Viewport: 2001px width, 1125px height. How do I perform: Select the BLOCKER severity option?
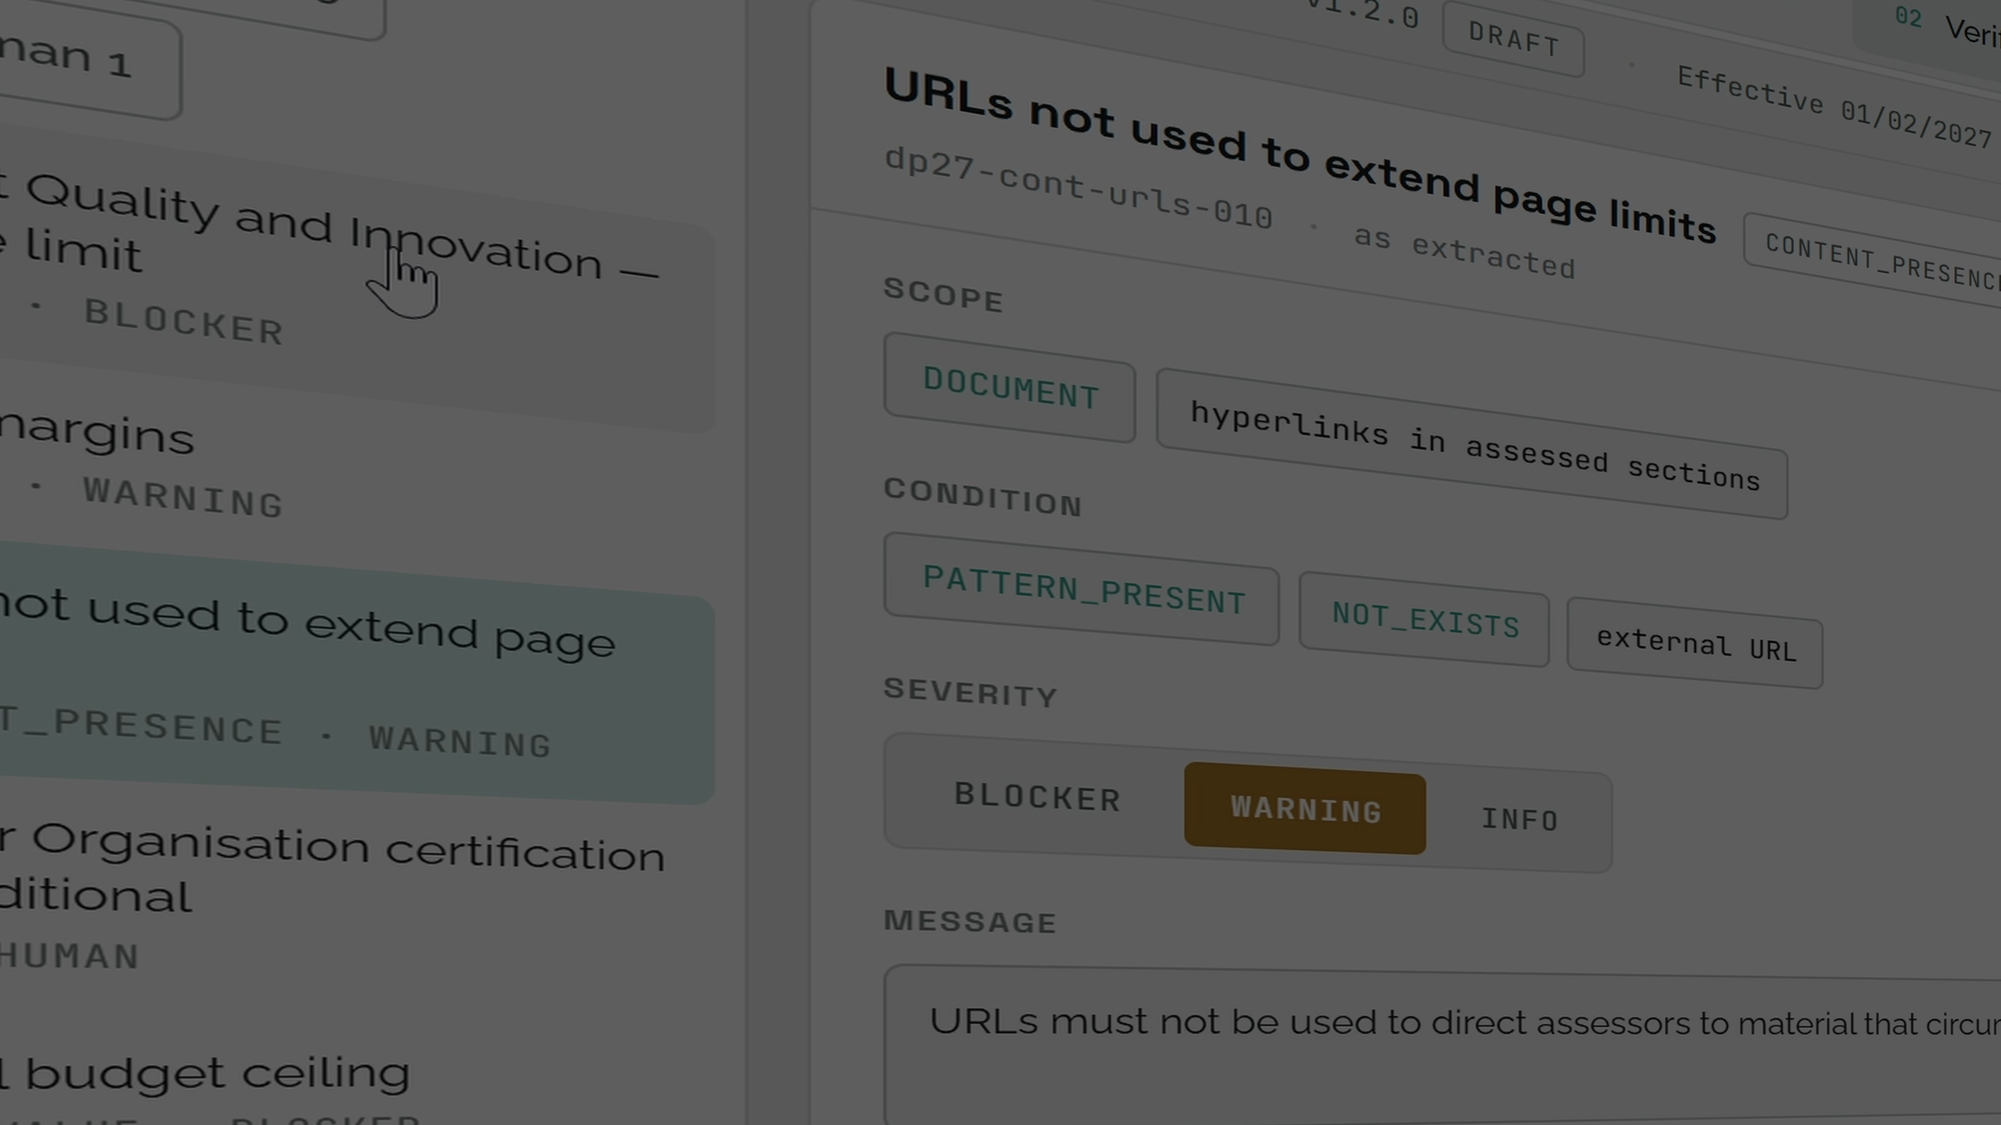1037,797
